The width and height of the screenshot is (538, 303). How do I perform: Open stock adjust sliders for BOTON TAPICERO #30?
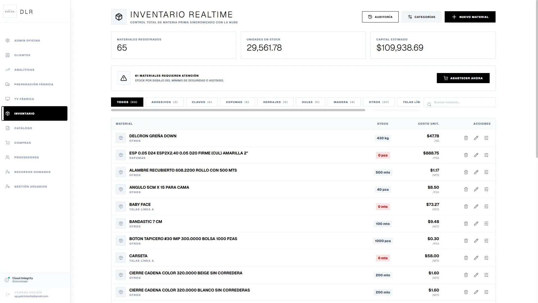(486, 241)
